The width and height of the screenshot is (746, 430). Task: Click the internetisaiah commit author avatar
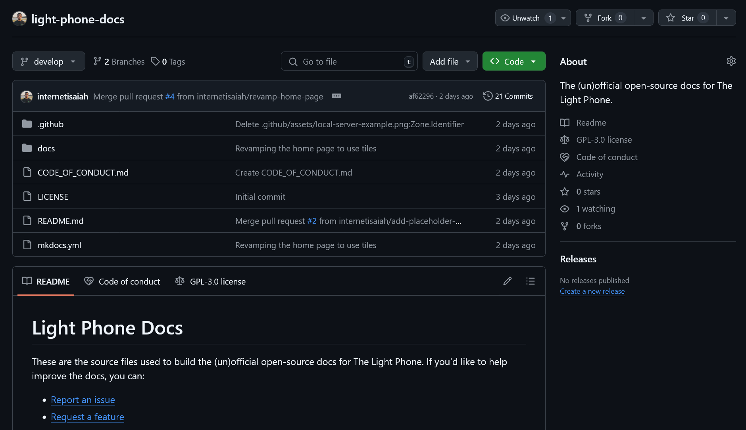(x=27, y=96)
